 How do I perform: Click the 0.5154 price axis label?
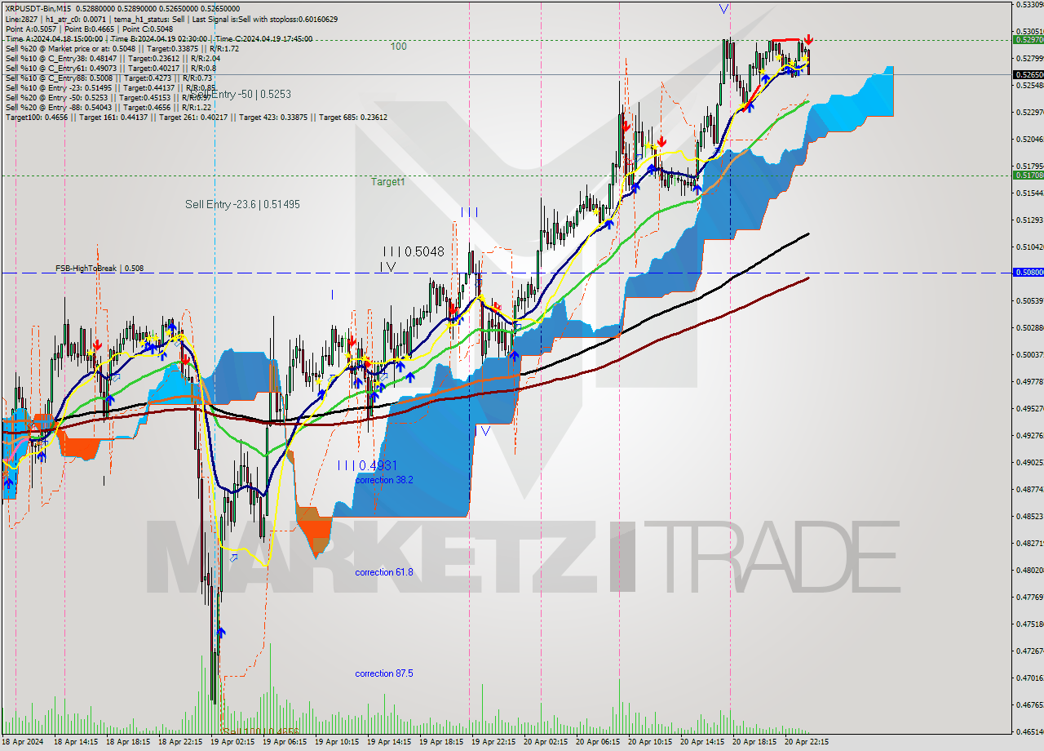tap(1029, 193)
